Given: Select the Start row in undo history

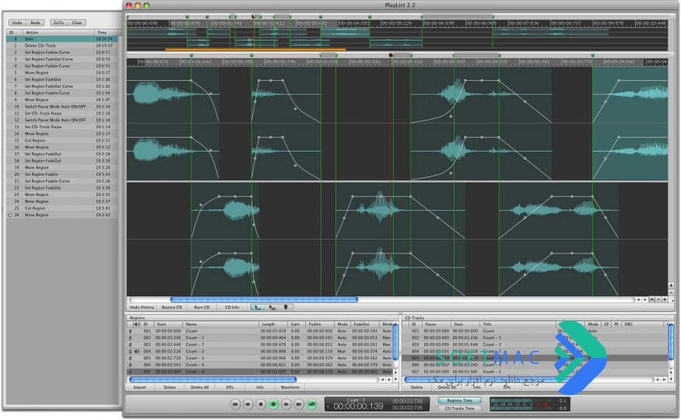Looking at the screenshot, I should [61, 39].
